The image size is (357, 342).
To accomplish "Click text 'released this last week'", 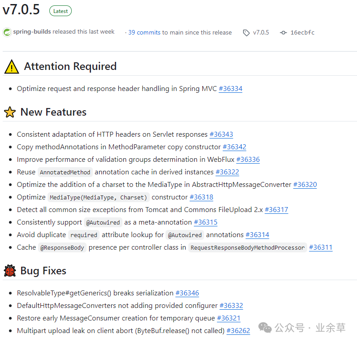I will coord(83,32).
